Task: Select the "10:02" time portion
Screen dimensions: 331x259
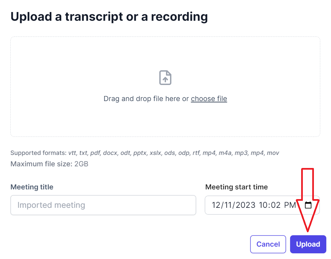Action: 270,205
